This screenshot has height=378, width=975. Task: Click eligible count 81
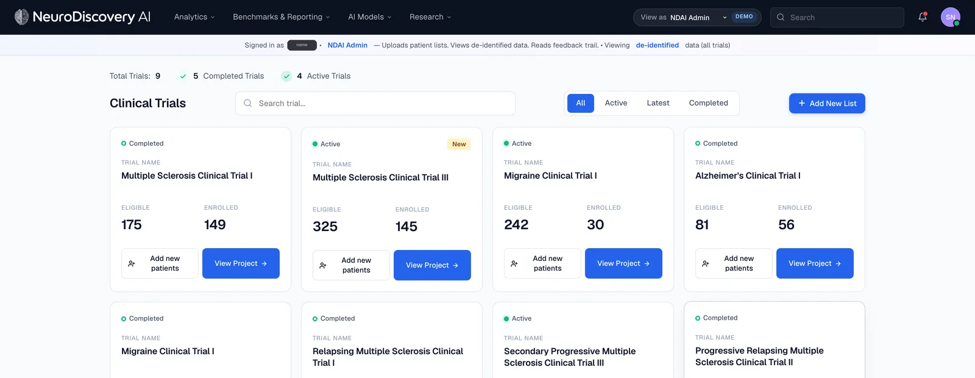point(702,225)
